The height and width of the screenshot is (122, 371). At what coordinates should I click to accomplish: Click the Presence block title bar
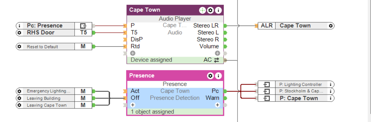pos(165,76)
